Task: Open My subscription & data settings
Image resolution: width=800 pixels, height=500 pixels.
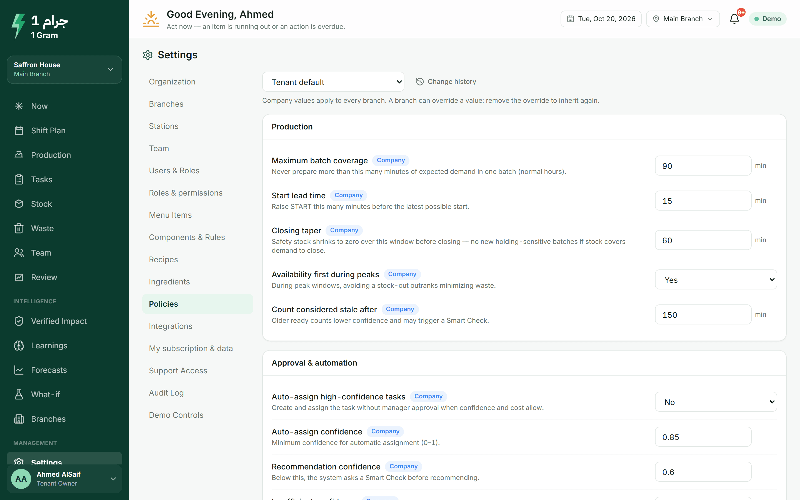Action: tap(198, 348)
